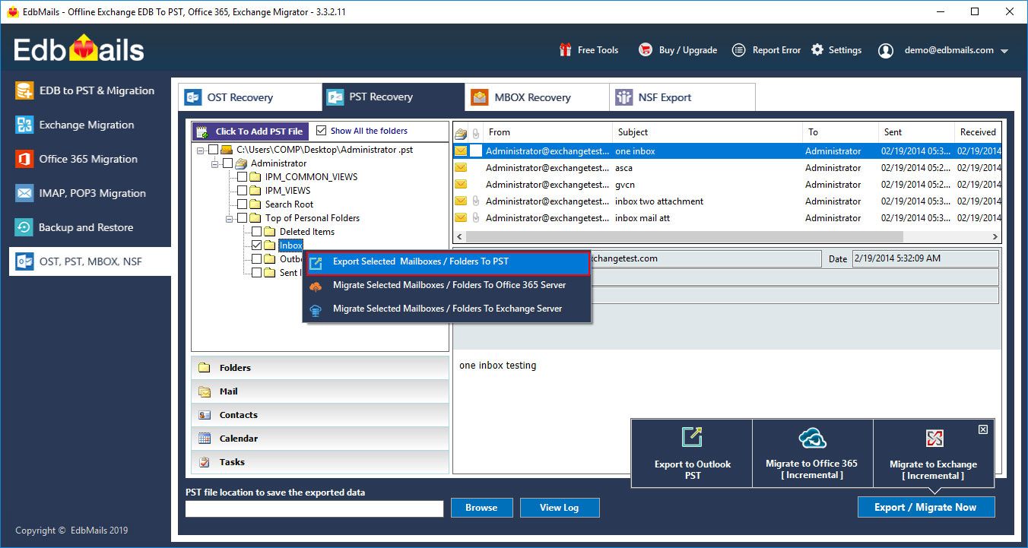Viewport: 1028px width, 548px height.
Task: Click the envelope icon of 'asca' message
Action: [x=461, y=168]
